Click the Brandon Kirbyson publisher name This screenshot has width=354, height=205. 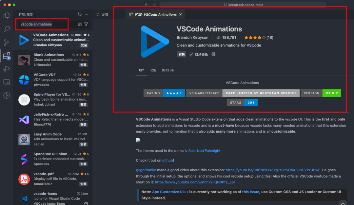pos(192,37)
